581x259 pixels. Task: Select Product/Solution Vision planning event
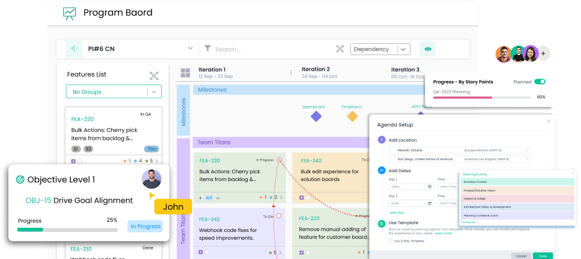[x=517, y=191]
